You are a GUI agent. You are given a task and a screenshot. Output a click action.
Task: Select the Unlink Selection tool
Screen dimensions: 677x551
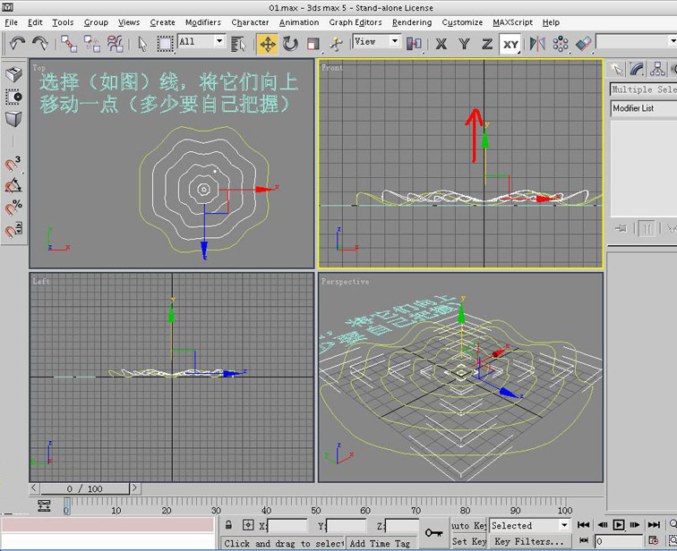(x=92, y=44)
